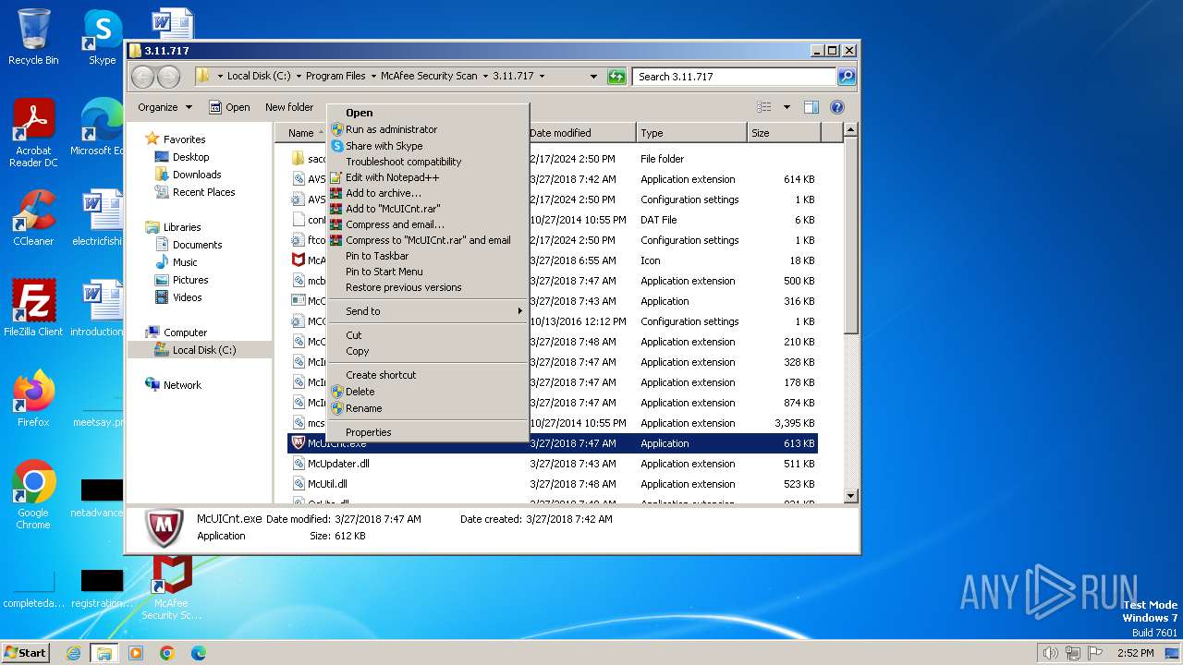Open Action Center flag tray icon
Screen dimensions: 1183x665
point(1095,653)
